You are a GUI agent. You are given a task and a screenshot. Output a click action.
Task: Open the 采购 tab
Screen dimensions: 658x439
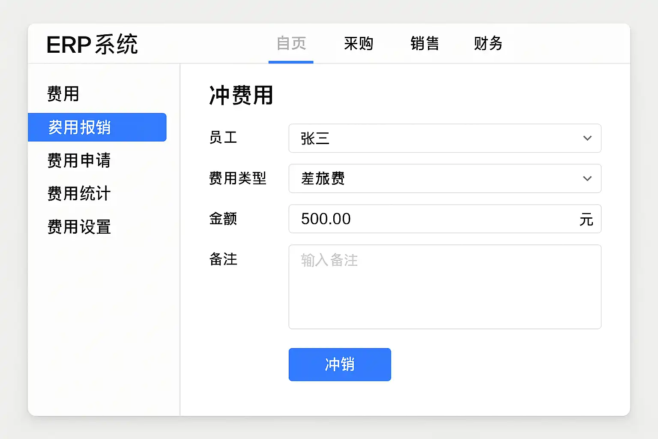tap(358, 44)
